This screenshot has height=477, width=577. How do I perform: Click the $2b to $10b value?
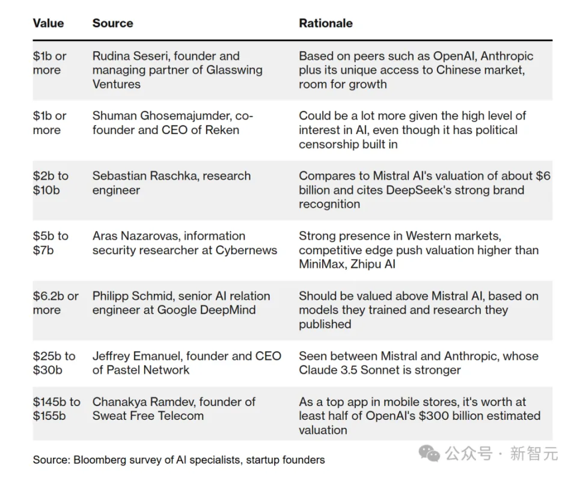tap(50, 183)
